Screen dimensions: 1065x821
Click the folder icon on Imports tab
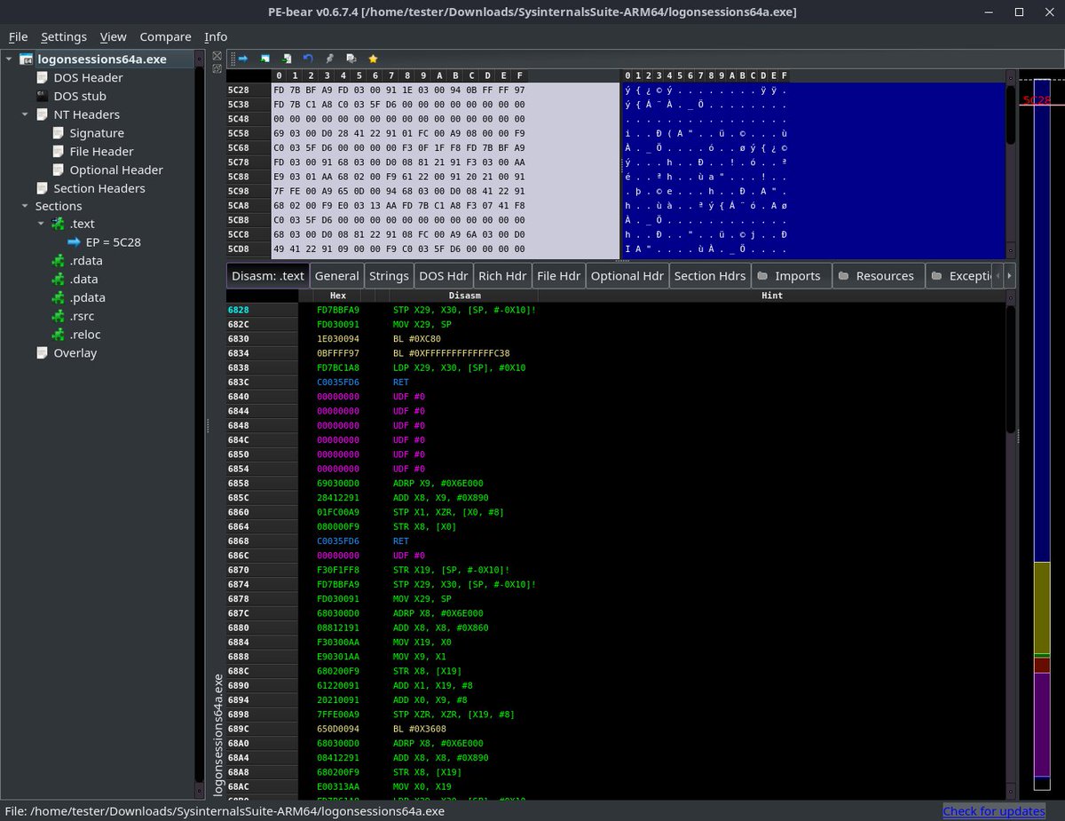point(762,276)
